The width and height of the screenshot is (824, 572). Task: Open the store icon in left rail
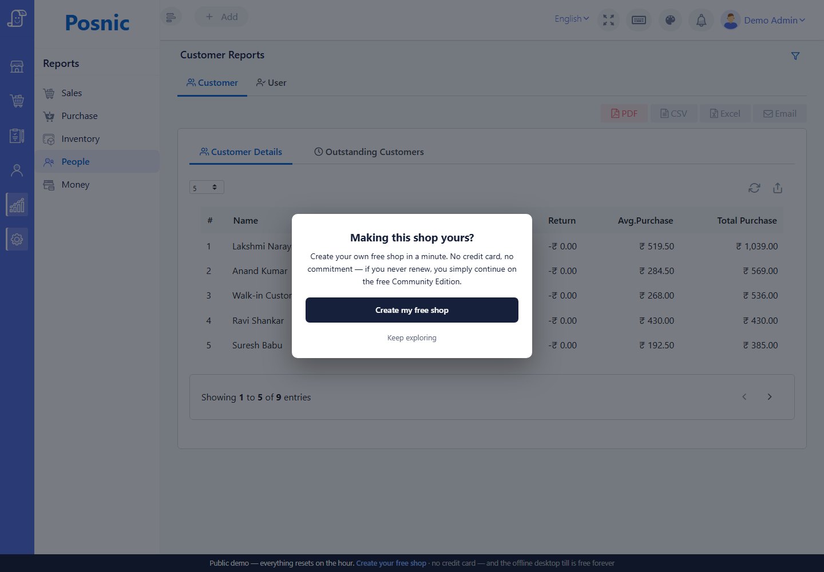pyautogui.click(x=17, y=66)
